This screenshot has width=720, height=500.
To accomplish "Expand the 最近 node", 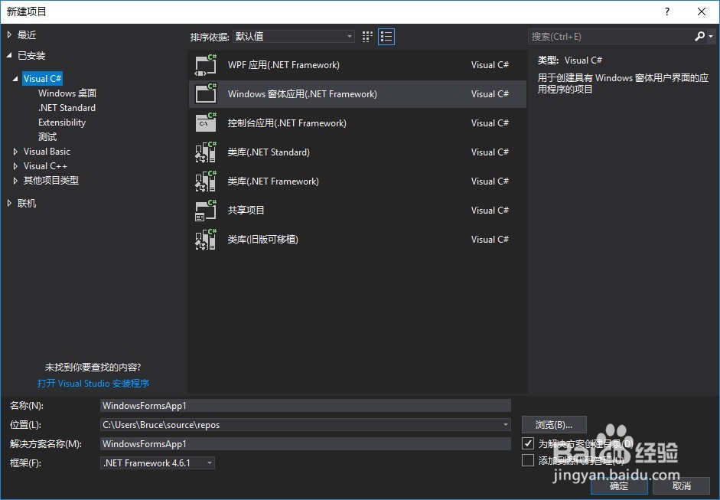I will (x=10, y=35).
